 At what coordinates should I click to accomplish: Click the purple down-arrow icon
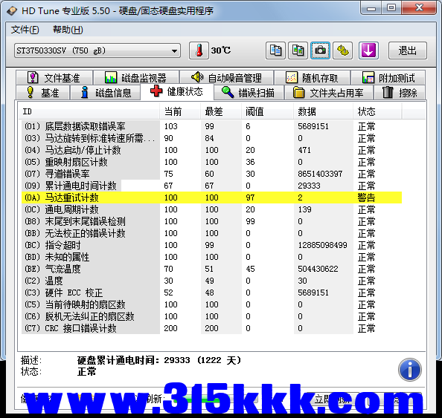point(368,50)
